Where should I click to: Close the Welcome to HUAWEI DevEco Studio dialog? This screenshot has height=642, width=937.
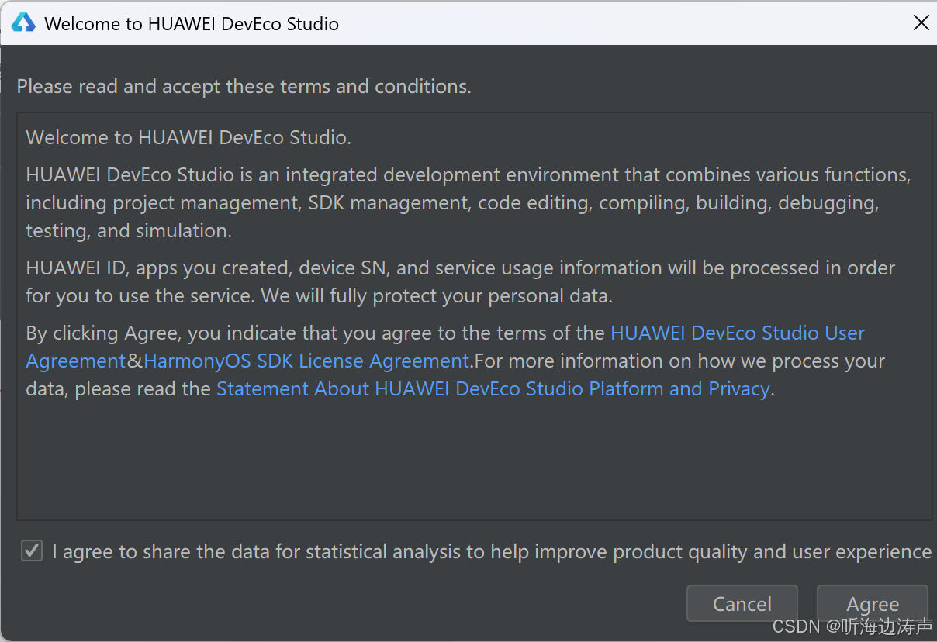[921, 22]
